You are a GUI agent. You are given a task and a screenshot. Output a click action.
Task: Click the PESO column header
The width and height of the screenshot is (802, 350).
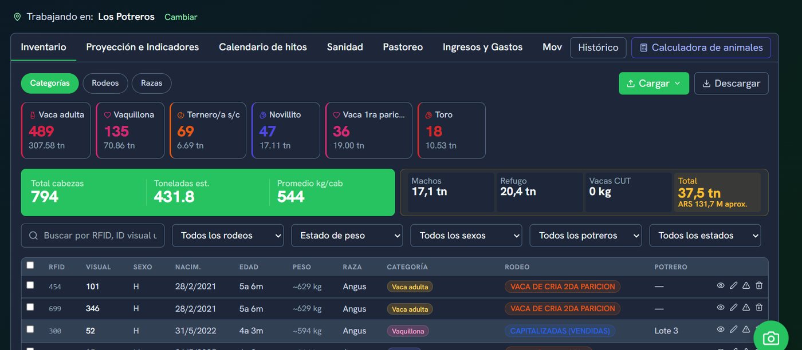click(301, 267)
